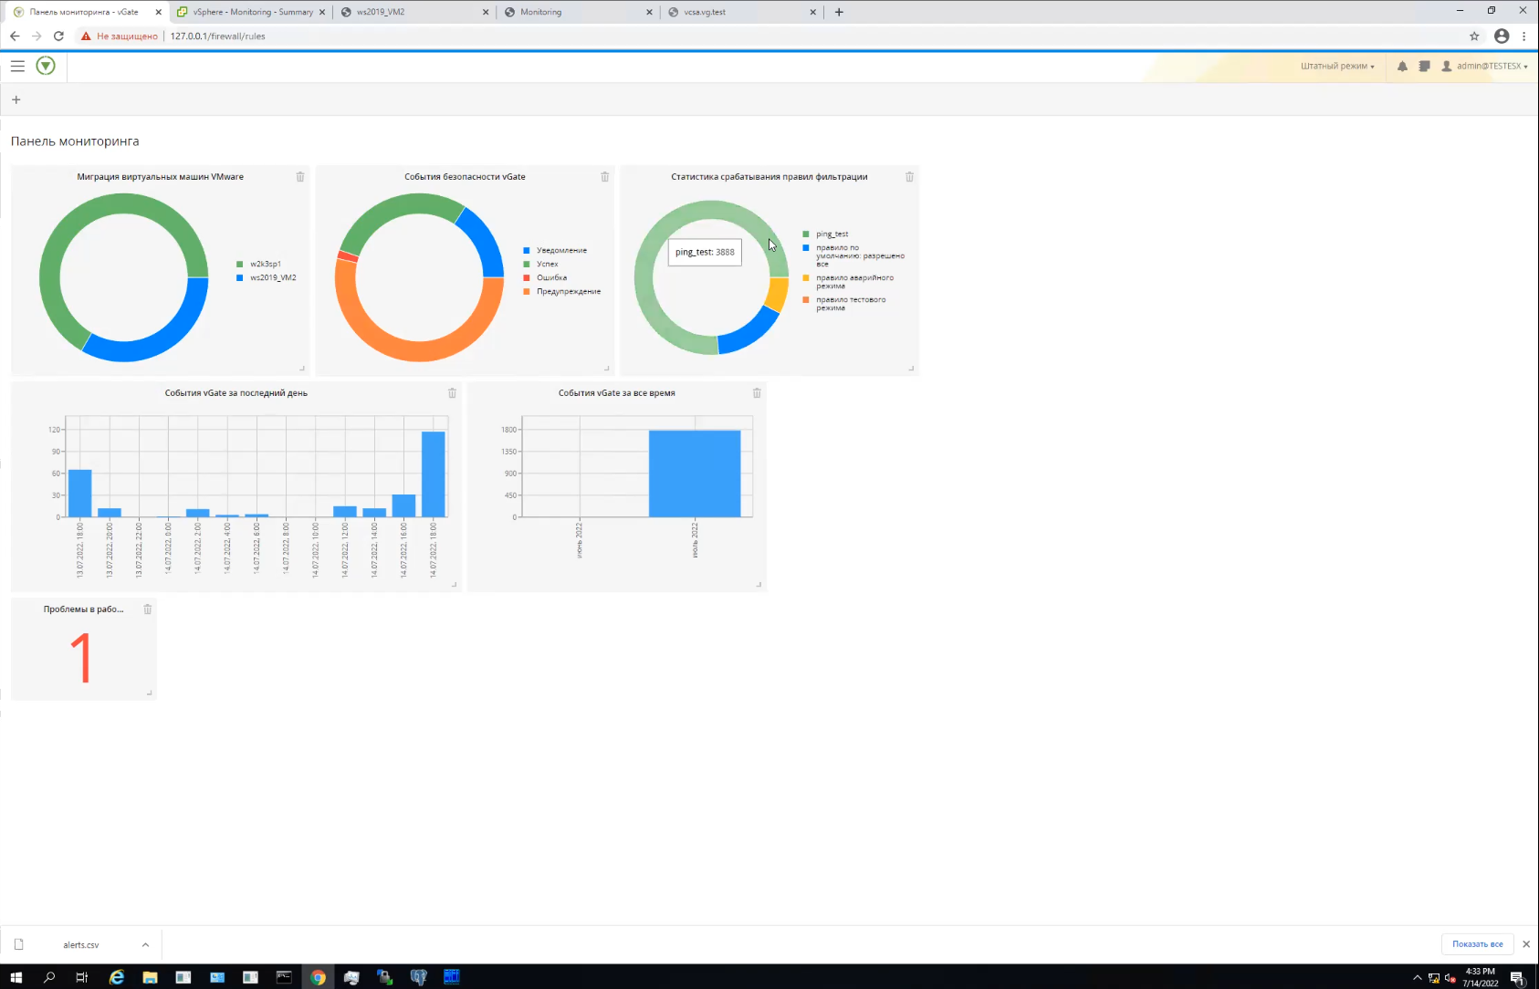Open the admin@TESTESX user dropdown

pos(1484,66)
